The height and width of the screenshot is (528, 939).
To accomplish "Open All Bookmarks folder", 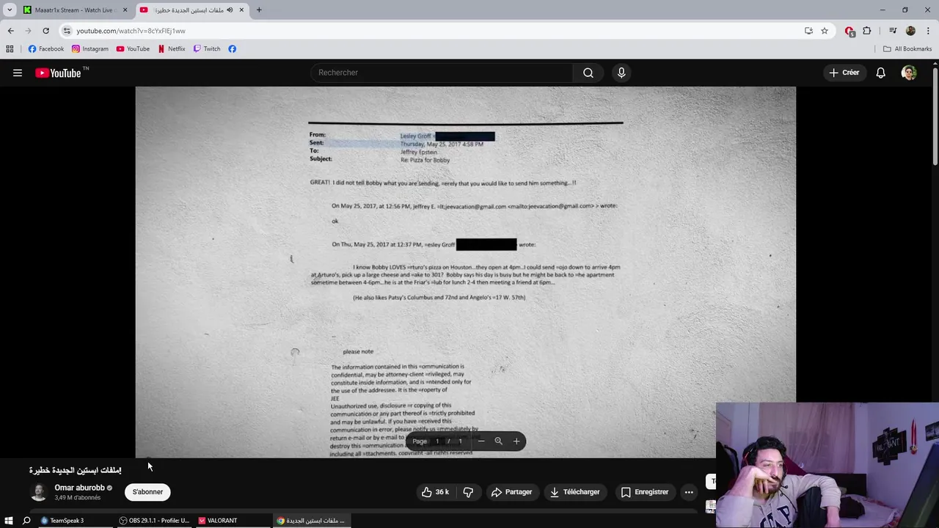I will pos(907,49).
